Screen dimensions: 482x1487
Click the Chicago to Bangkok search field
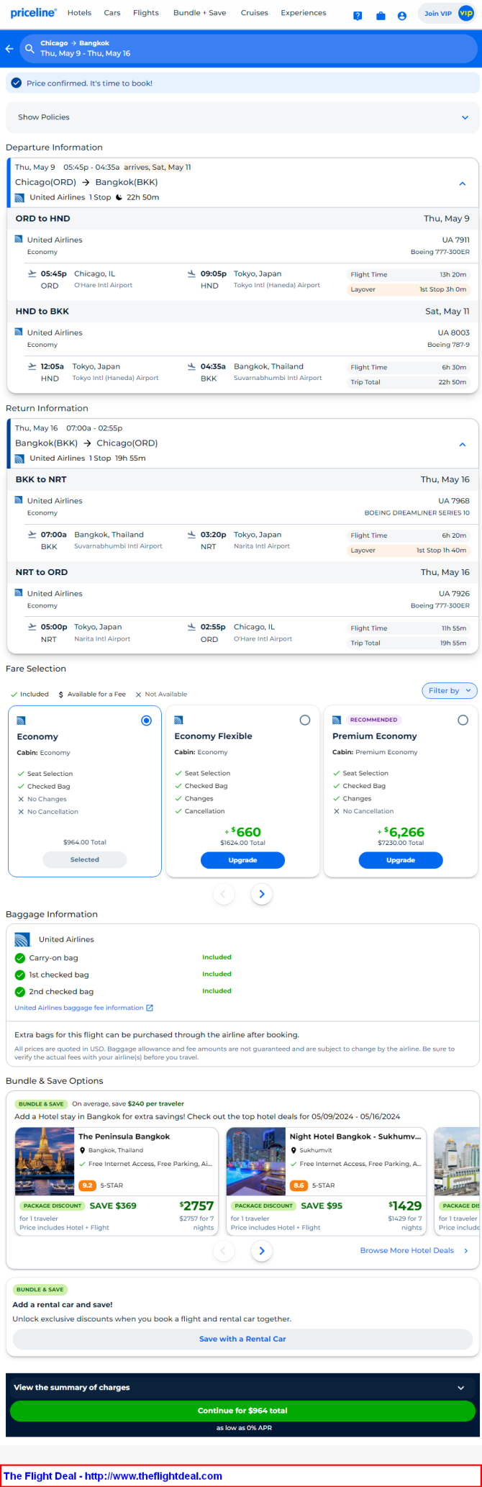249,48
